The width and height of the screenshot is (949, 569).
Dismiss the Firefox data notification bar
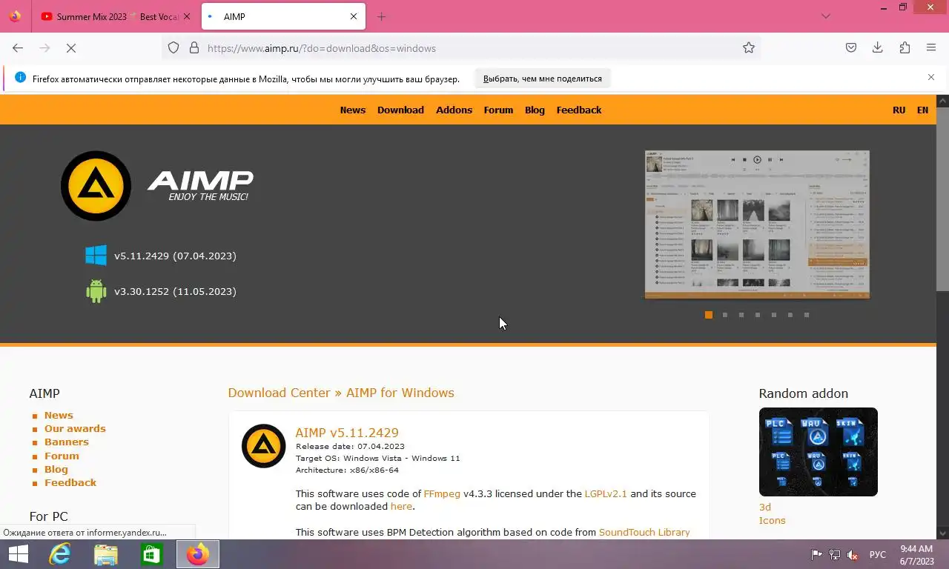click(x=931, y=77)
